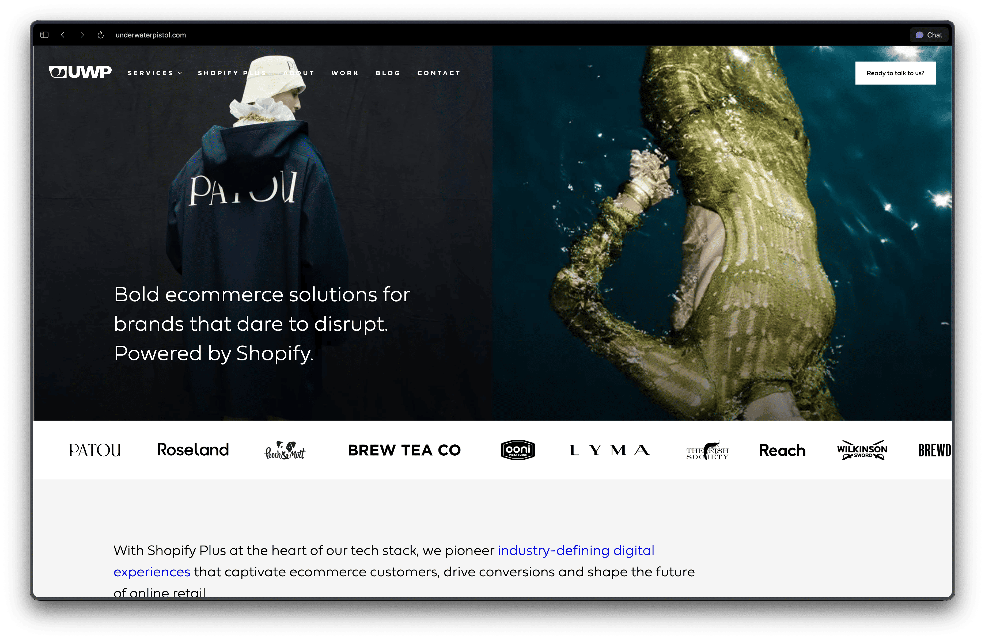Open the Chat button in the browser bar
Image resolution: width=985 pixels, height=640 pixels.
coord(929,35)
